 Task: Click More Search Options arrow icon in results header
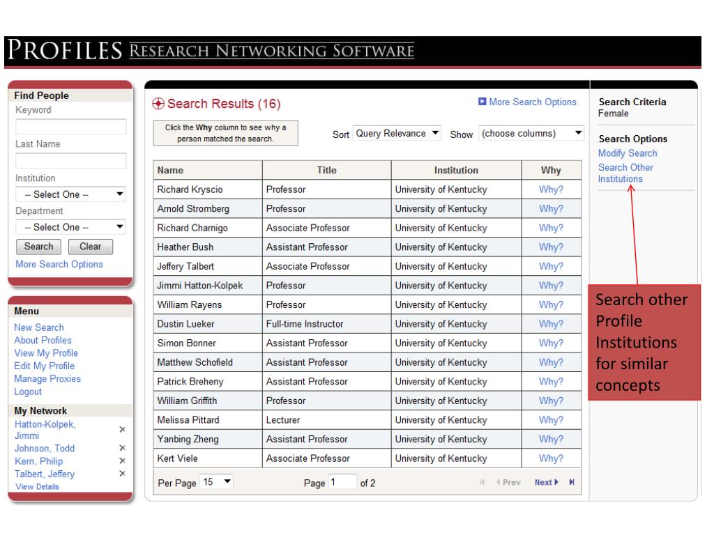tap(483, 102)
